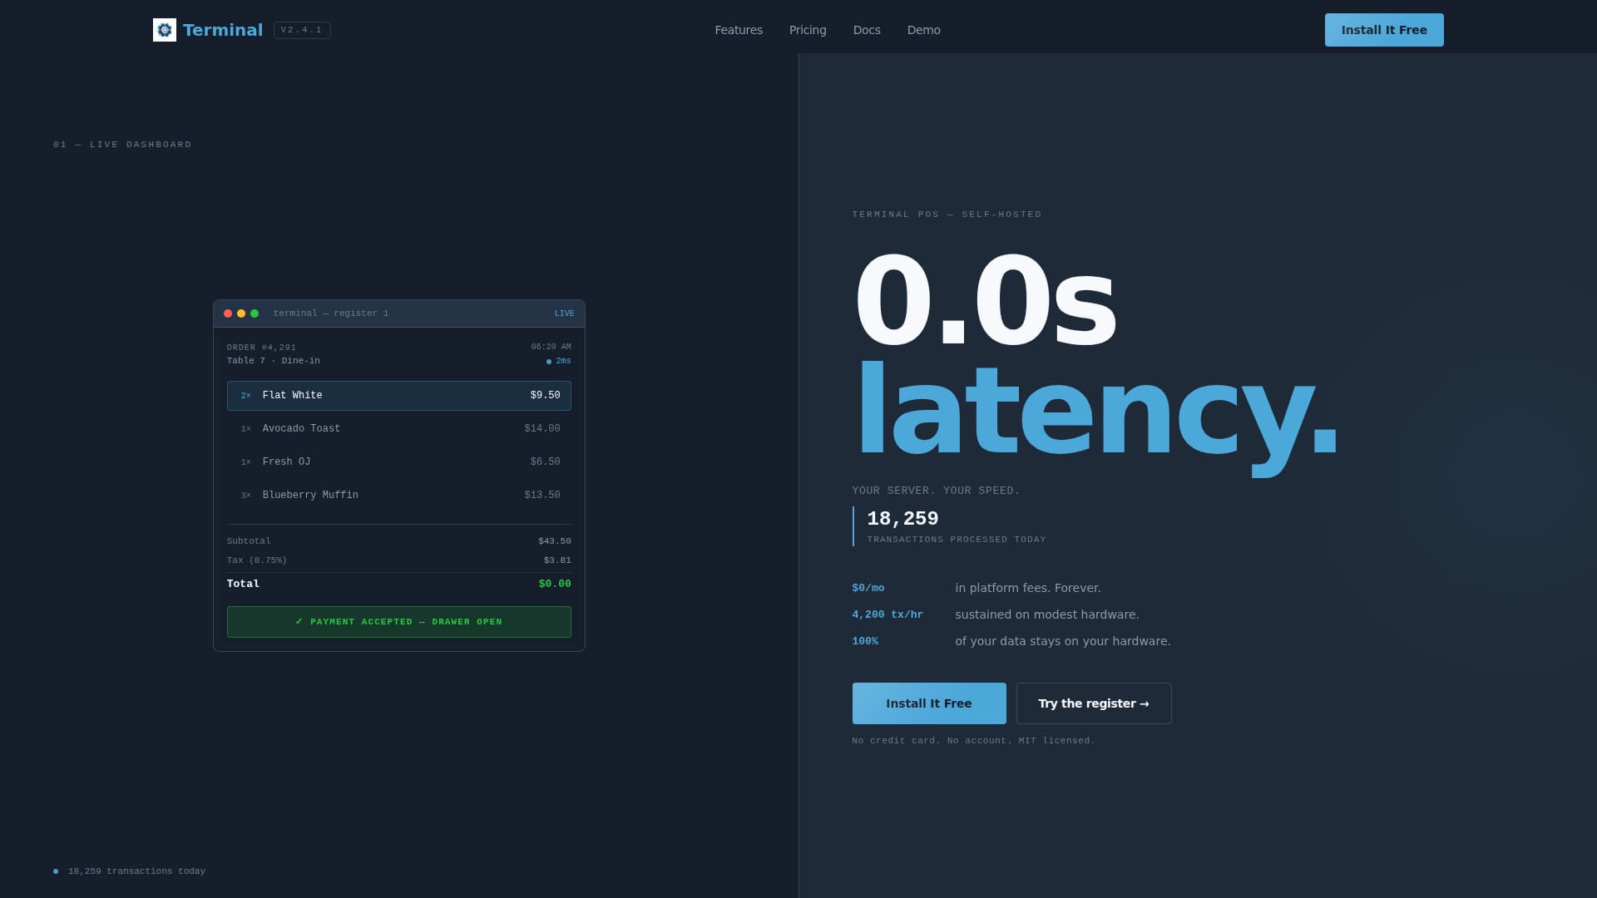Select the Fresh OJ order row
This screenshot has height=898, width=1597.
click(399, 462)
